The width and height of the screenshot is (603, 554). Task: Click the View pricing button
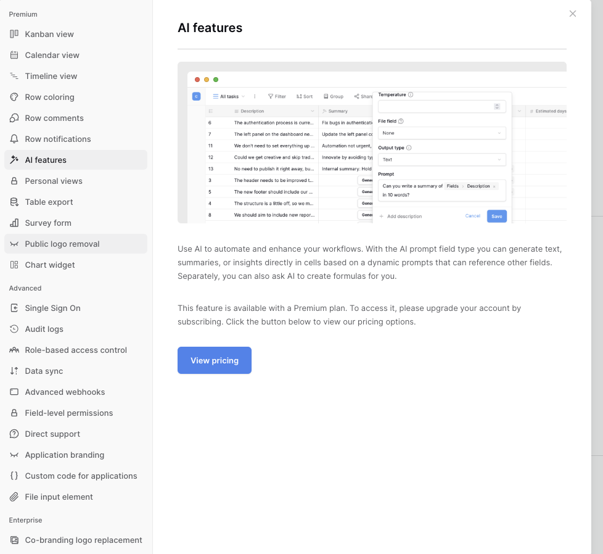click(215, 360)
